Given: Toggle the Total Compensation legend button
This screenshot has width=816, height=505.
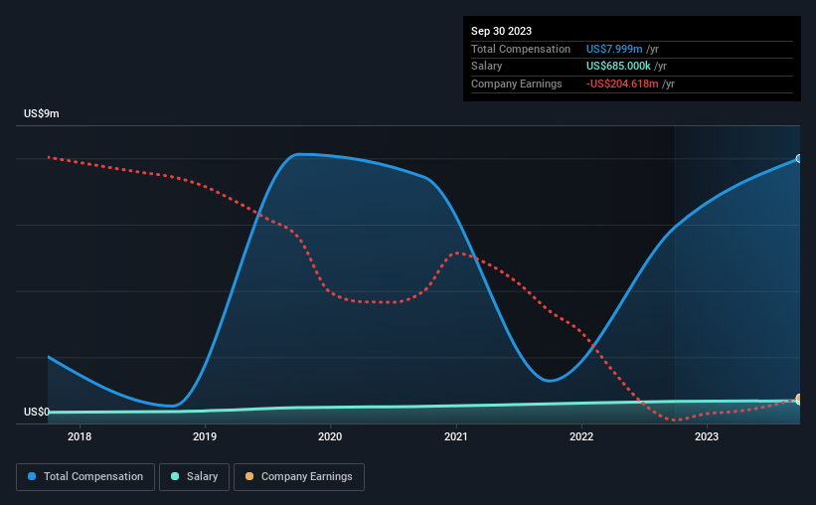Looking at the screenshot, I should pos(85,477).
